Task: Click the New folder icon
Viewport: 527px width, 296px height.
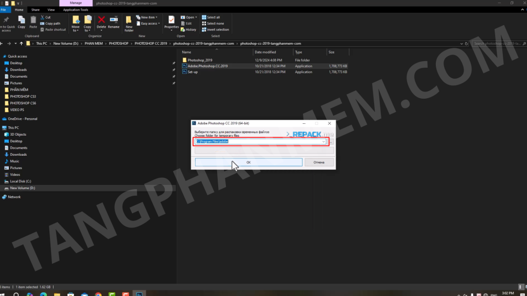Action: click(129, 23)
